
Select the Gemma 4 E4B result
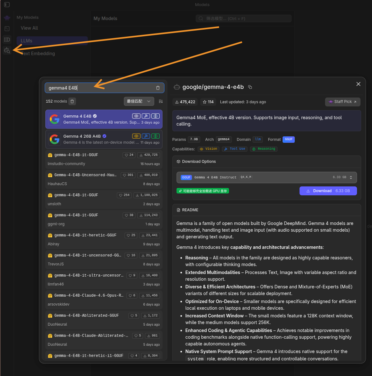pyautogui.click(x=104, y=119)
